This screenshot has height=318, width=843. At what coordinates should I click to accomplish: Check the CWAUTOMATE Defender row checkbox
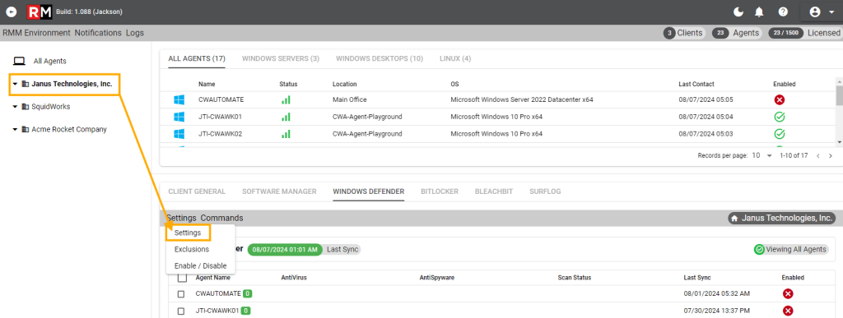tap(181, 294)
